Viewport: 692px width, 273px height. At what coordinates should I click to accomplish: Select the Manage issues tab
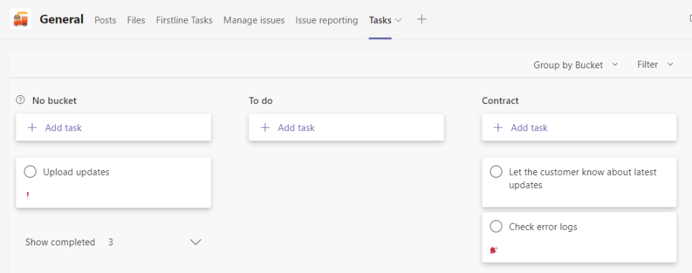254,20
